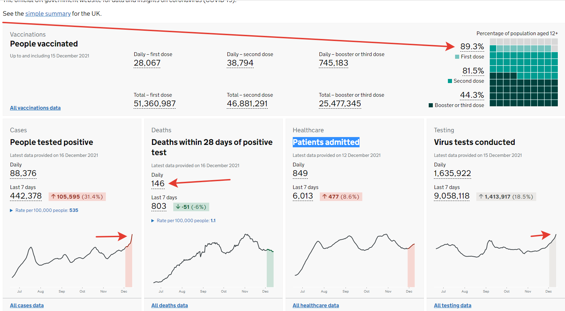Click the 'Total – first dose' label
The image size is (565, 311).
[153, 95]
